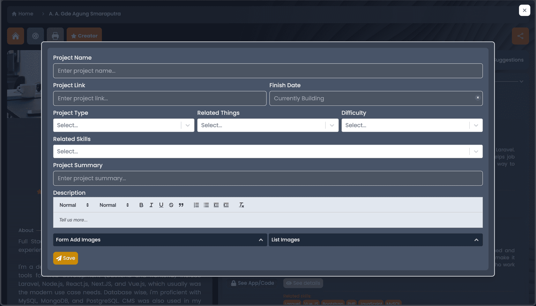Viewport: 536px width, 306px height.
Task: Collapse the Form Add Images section
Action: pyautogui.click(x=260, y=240)
